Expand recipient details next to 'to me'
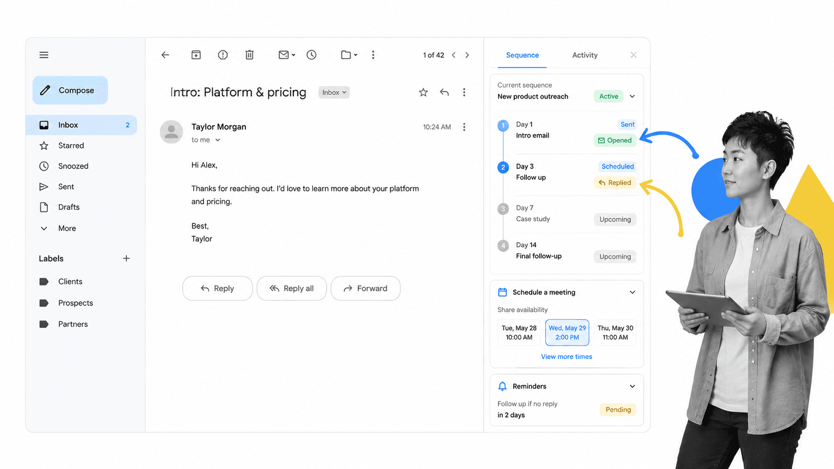Screen dimensions: 834x469 coord(217,140)
